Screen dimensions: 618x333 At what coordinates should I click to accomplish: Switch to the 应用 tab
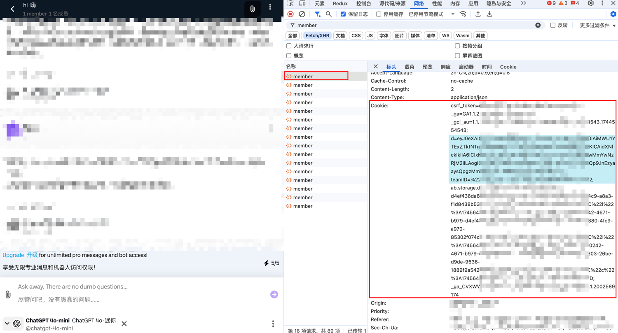pyautogui.click(x=473, y=3)
